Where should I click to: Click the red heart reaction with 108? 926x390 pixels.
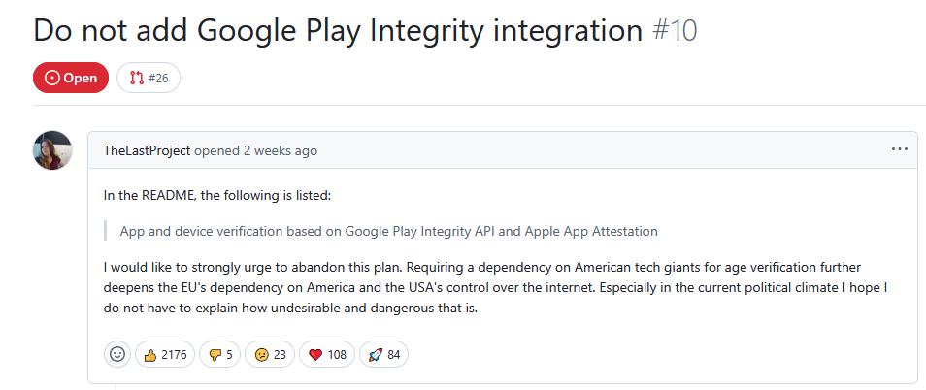(x=327, y=355)
